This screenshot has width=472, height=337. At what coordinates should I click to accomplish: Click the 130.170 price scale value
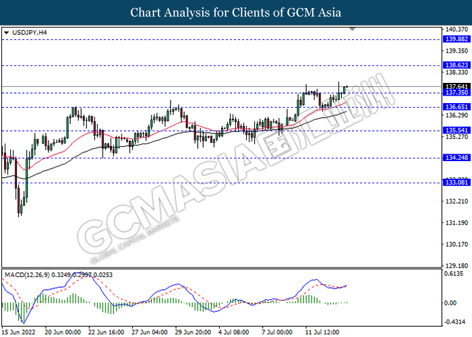(x=456, y=244)
